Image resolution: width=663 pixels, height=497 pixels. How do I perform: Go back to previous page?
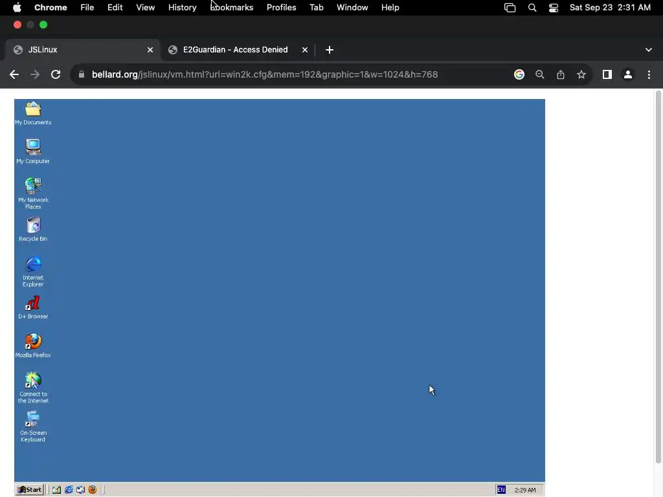point(14,75)
